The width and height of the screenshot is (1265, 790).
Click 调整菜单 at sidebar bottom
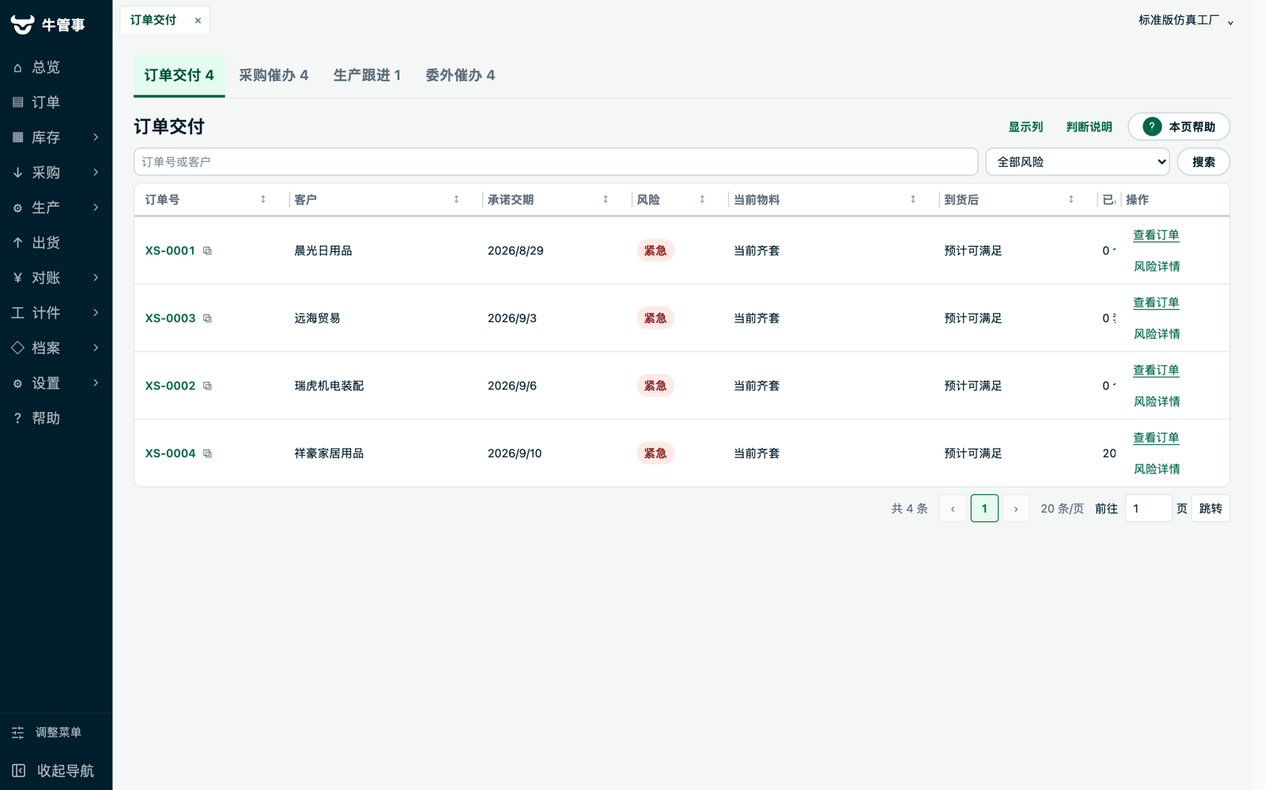coord(56,732)
